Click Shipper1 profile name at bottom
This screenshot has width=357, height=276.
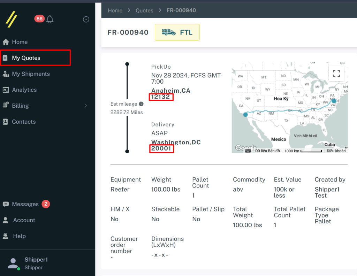(x=36, y=260)
